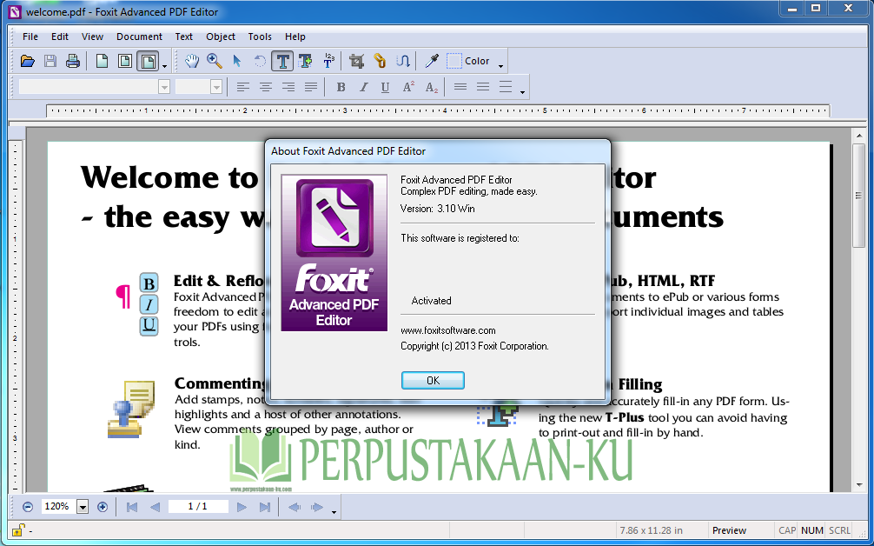Set single line spacing

point(460,87)
